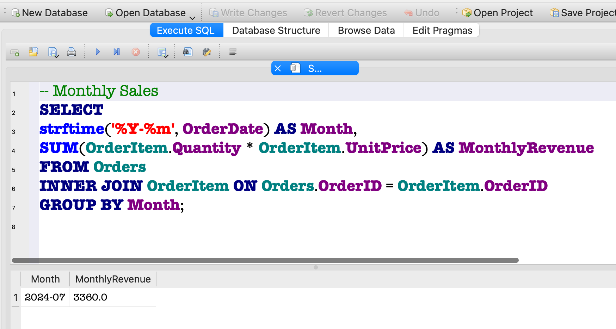Image resolution: width=616 pixels, height=329 pixels.
Task: Select result cell 2024-07
Action: point(45,297)
